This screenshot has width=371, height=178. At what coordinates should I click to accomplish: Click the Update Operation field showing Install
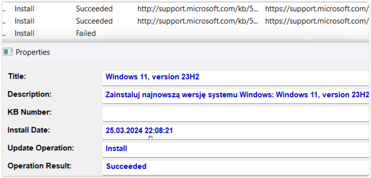[236, 149]
